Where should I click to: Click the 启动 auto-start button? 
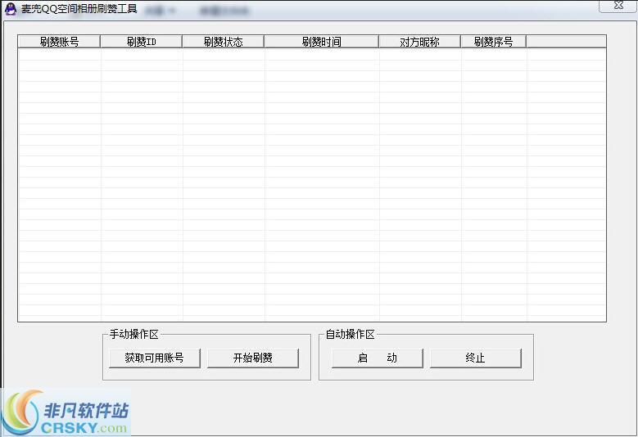click(378, 358)
